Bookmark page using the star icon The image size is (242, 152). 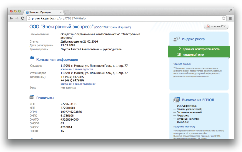224,18
